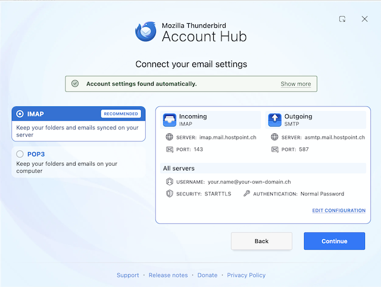Click the IMAP description about synced folders
This screenshot has width=381, height=287.
[x=77, y=131]
